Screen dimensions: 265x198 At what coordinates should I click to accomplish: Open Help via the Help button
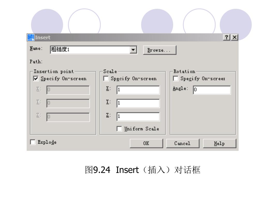[x=219, y=143]
